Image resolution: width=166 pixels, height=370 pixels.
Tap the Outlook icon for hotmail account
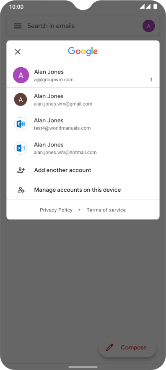[x=21, y=148]
